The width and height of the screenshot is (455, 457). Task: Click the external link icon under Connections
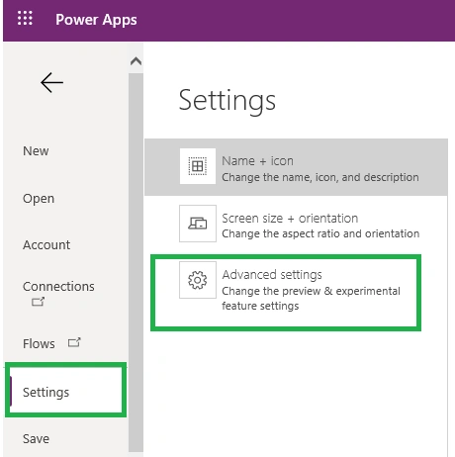coord(38,302)
